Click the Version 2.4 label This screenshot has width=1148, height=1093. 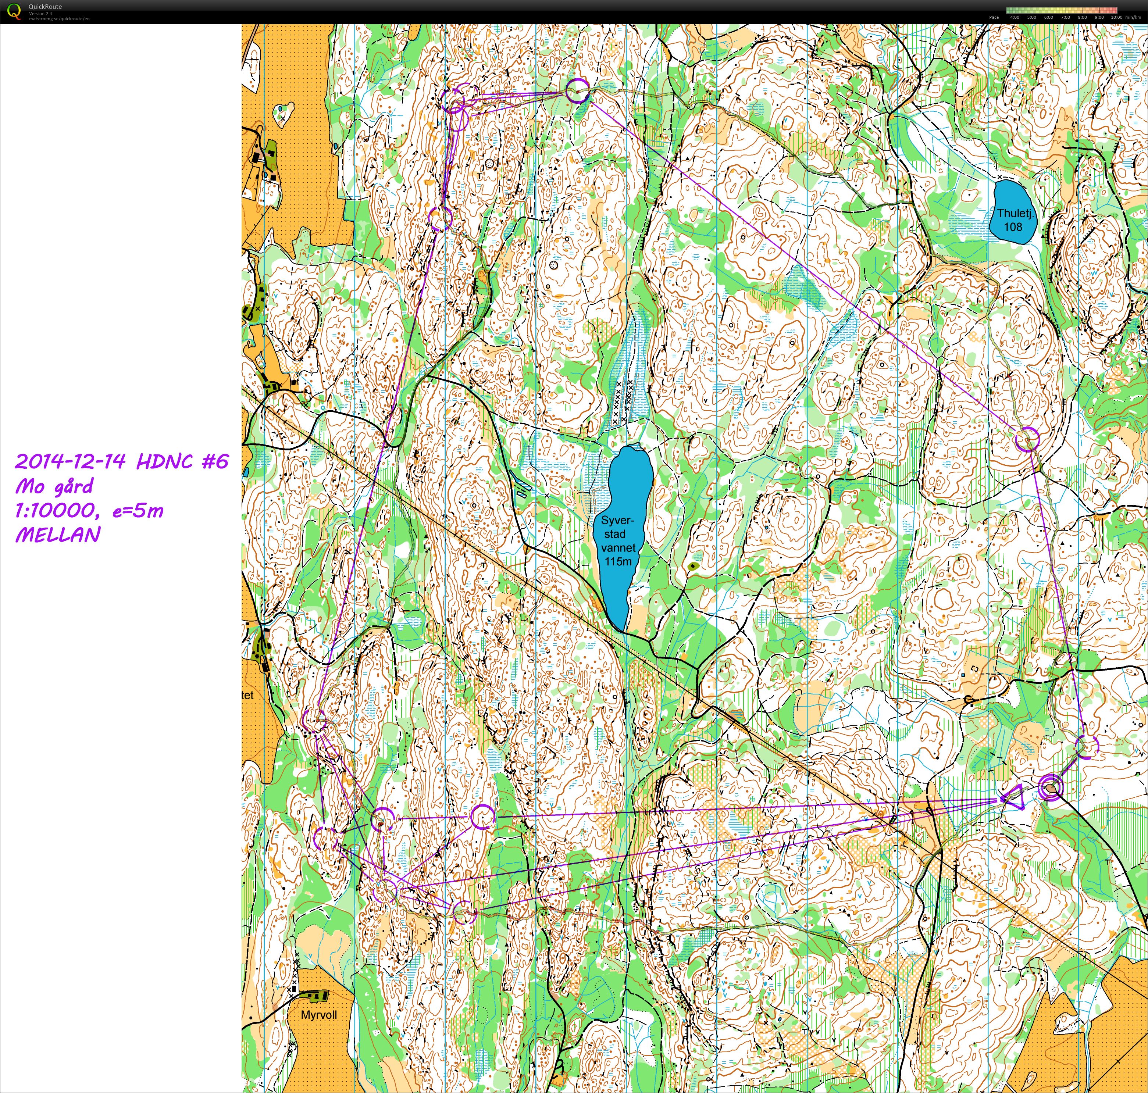pos(40,13)
